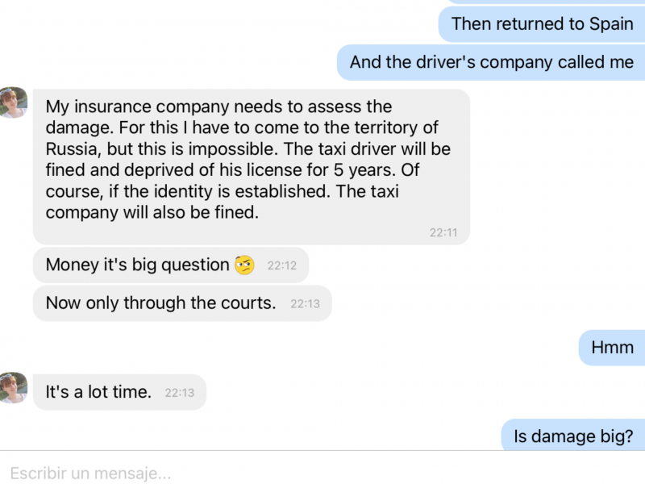Image resolution: width=645 pixels, height=484 pixels.
Task: Click the 22:13 timestamp beside the courts message
Action: pos(306,304)
